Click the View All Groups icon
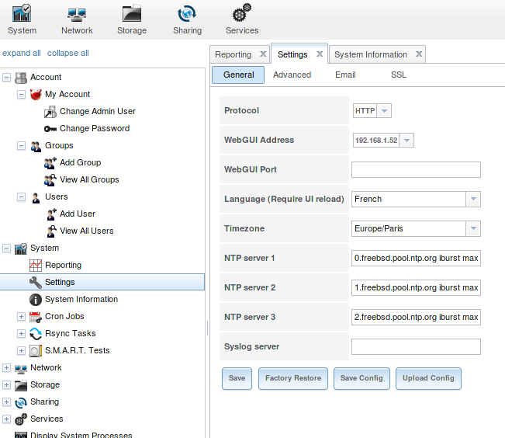Image resolution: width=505 pixels, height=438 pixels. [x=50, y=180]
